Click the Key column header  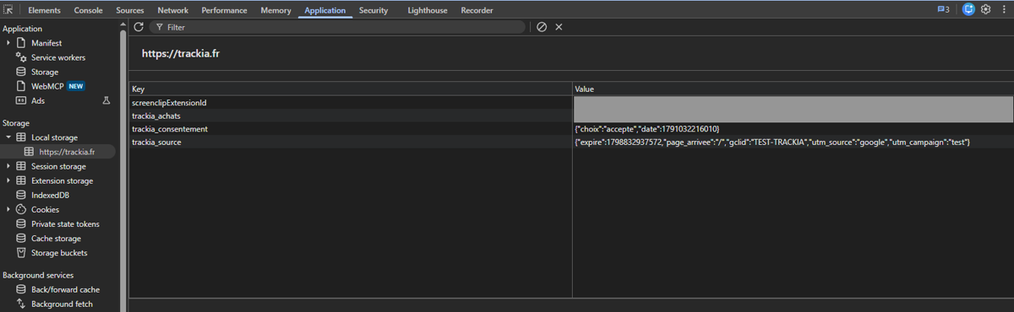[x=351, y=89]
